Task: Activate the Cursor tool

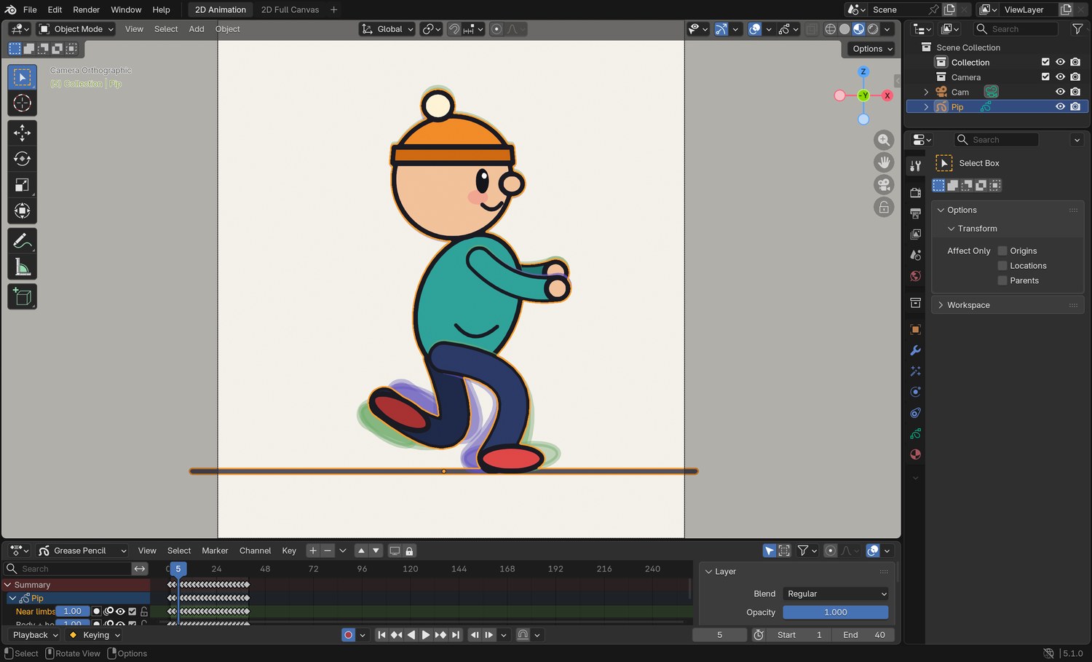Action: point(22,103)
